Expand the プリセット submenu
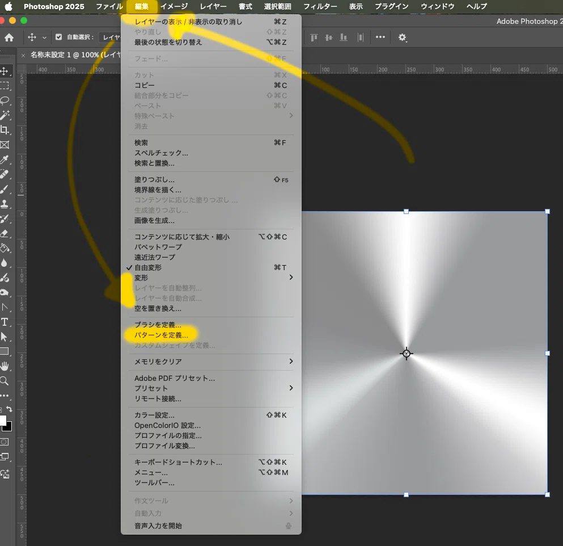563x546 pixels. coord(211,388)
